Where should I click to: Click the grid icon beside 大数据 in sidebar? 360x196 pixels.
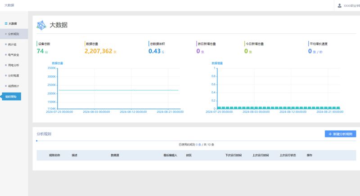tap(6, 23)
